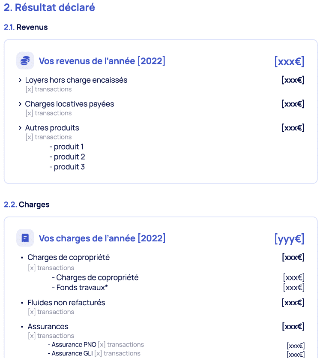320x358 pixels.
Task: Click the coins stack revenue icon
Action: click(x=25, y=61)
